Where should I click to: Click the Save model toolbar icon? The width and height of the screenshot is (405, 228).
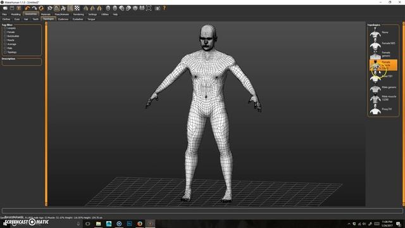(x=12, y=8)
